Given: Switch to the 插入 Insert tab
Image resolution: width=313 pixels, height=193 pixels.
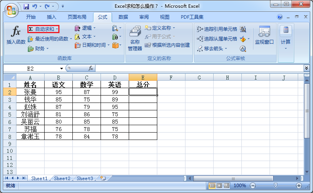Looking at the screenshot, I should pos(52,17).
